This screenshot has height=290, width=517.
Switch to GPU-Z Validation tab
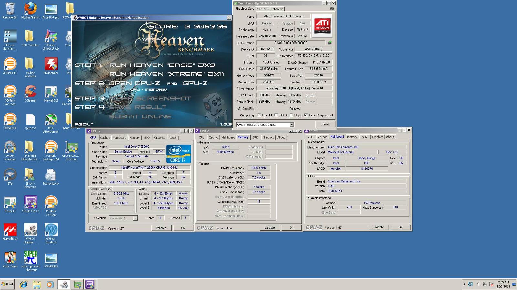pos(277,9)
